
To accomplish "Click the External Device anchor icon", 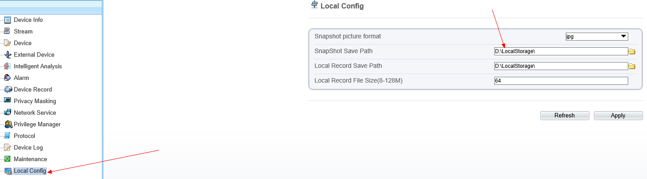I will [x=7, y=54].
